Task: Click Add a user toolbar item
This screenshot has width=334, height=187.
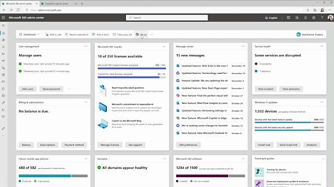Action: tap(53, 34)
